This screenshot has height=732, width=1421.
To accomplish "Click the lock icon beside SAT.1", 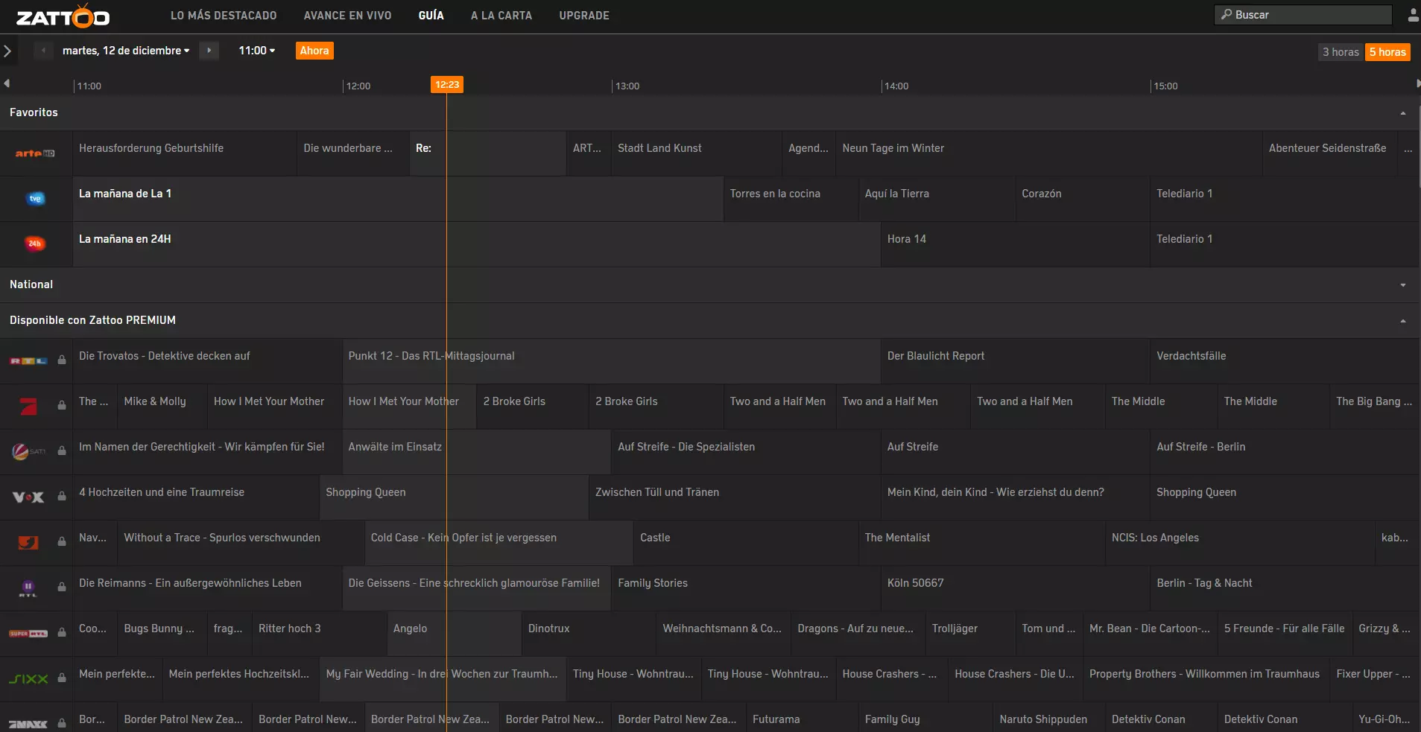I will click(x=62, y=451).
